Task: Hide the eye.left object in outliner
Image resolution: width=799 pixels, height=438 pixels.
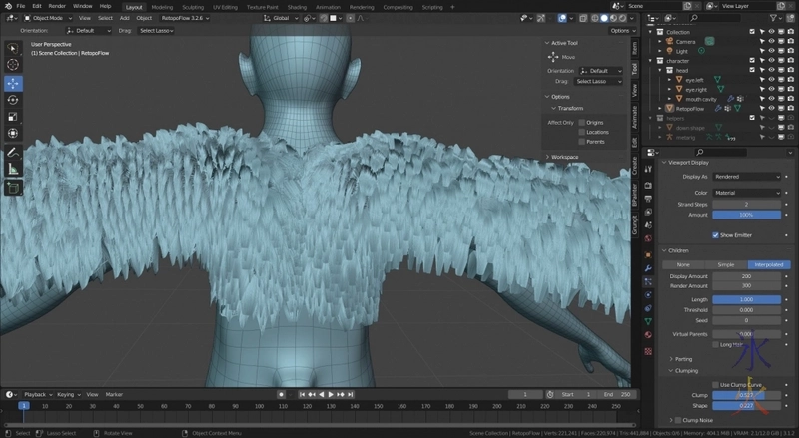Action: point(771,80)
